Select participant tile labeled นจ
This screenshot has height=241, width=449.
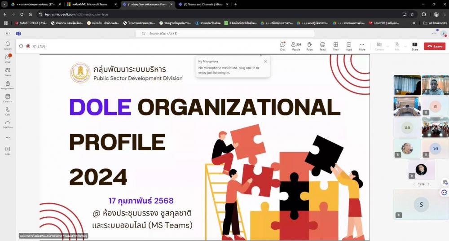(x=407, y=127)
